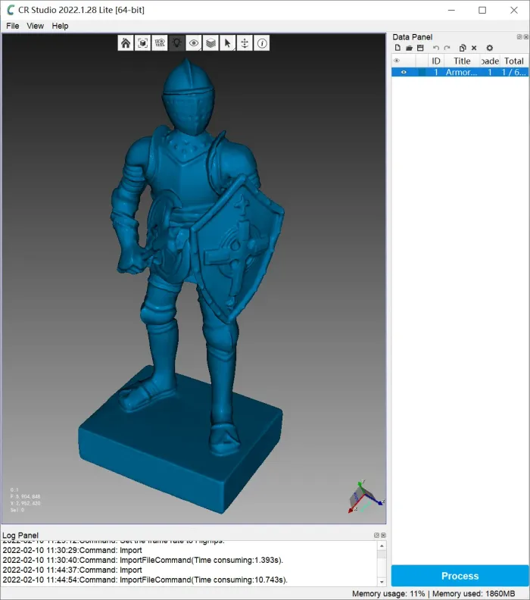Click the blue Process button

(460, 576)
